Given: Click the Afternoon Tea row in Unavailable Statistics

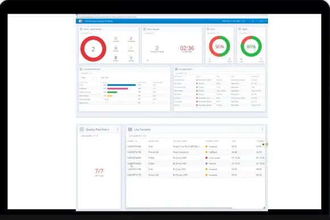Looking at the screenshot, I should 125,103.
